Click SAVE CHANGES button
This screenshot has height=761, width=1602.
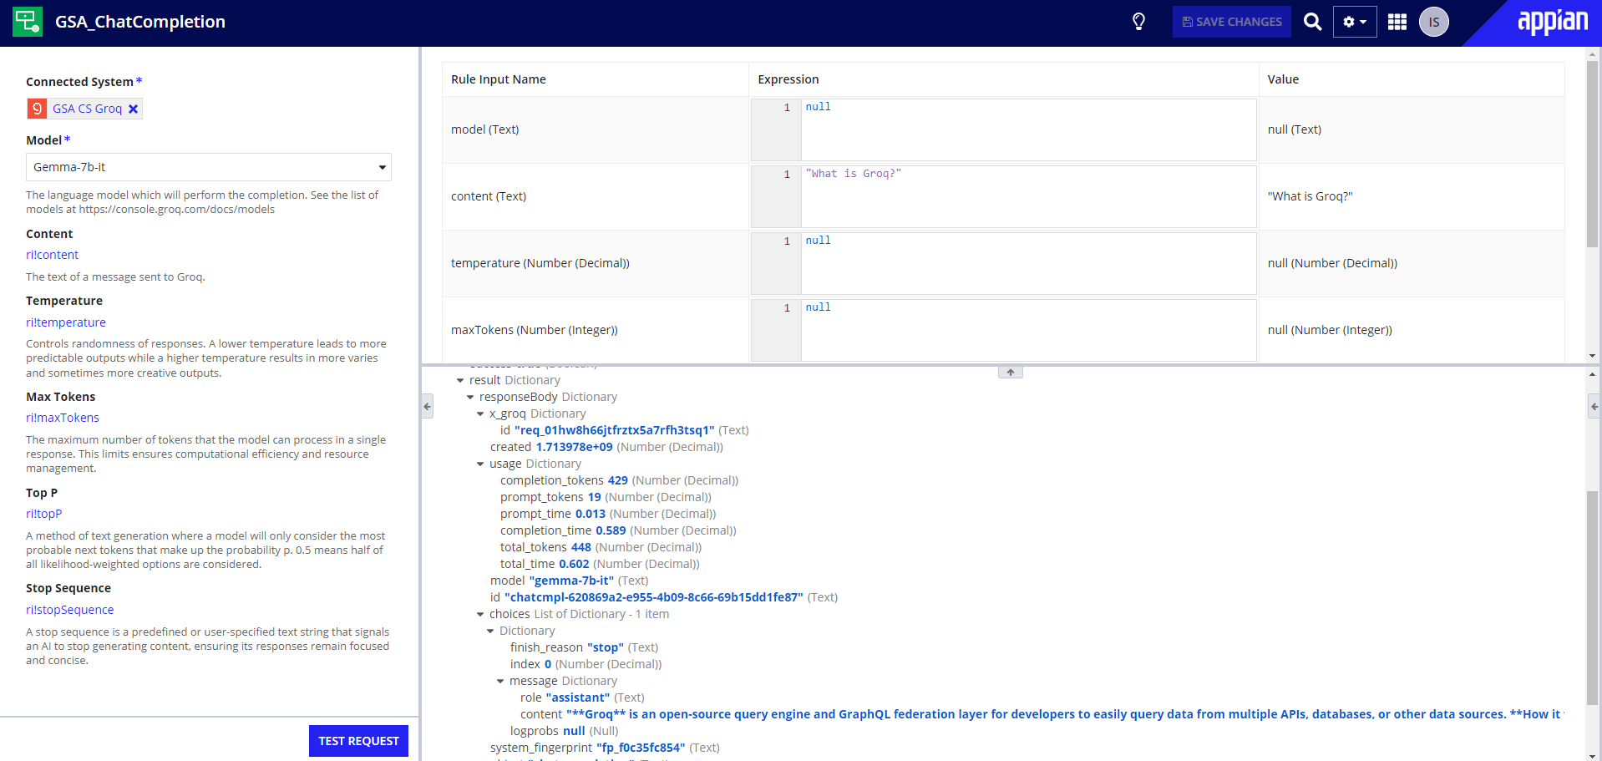(1231, 22)
